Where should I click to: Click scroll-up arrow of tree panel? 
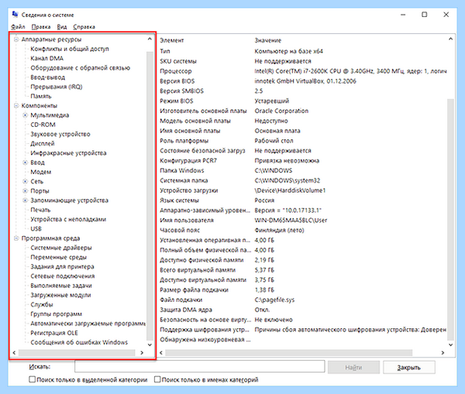[150, 39]
